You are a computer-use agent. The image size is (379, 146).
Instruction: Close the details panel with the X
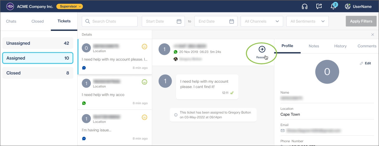(x=372, y=35)
